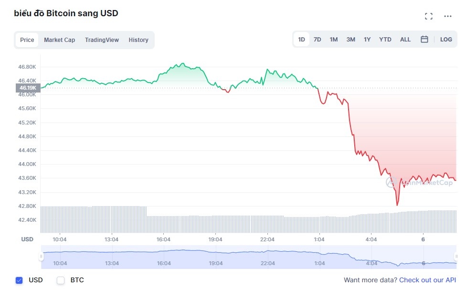Click the left handle of the range selector
The height and width of the screenshot is (299, 466).
coord(42,257)
